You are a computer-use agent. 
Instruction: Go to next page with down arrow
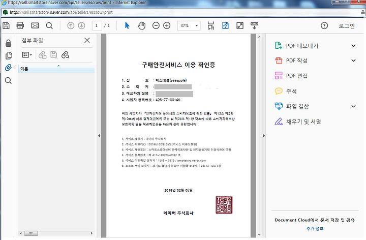click(x=81, y=25)
